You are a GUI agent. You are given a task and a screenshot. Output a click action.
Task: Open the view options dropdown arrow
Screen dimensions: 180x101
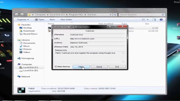pos(148,20)
